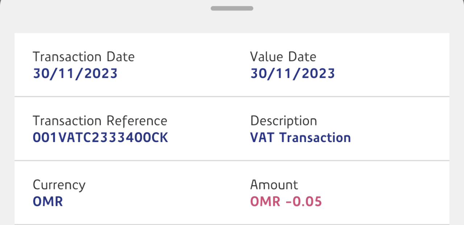Click the Transaction Date label
Viewport: 464px width, 225px height.
(x=83, y=57)
